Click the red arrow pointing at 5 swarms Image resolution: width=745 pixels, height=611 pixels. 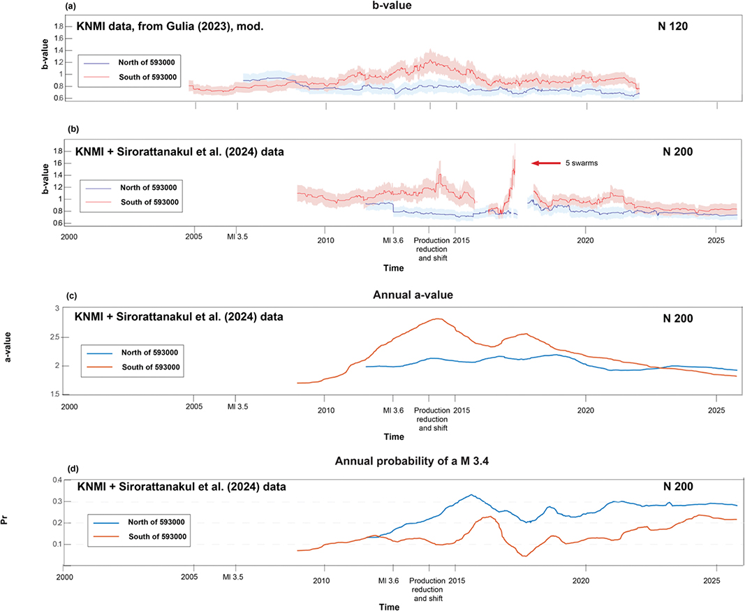546,163
